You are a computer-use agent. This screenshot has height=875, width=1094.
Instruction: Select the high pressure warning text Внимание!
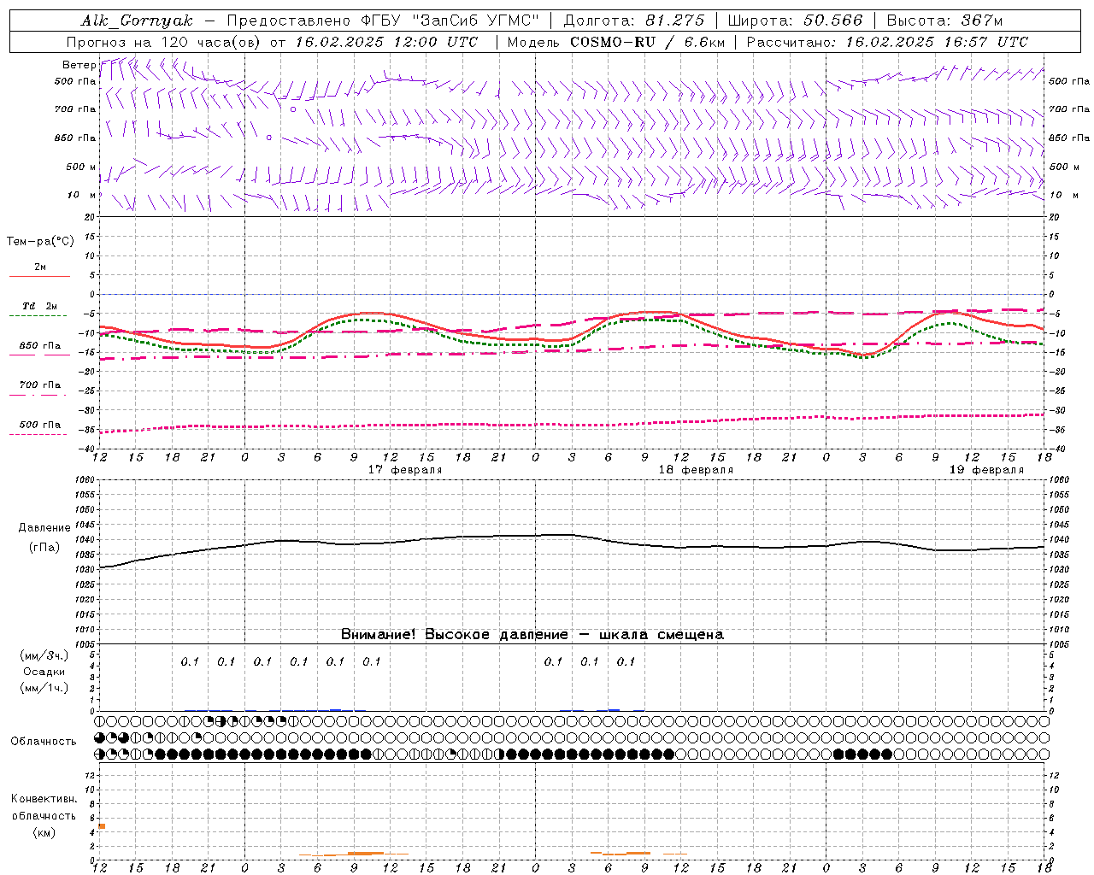[379, 634]
